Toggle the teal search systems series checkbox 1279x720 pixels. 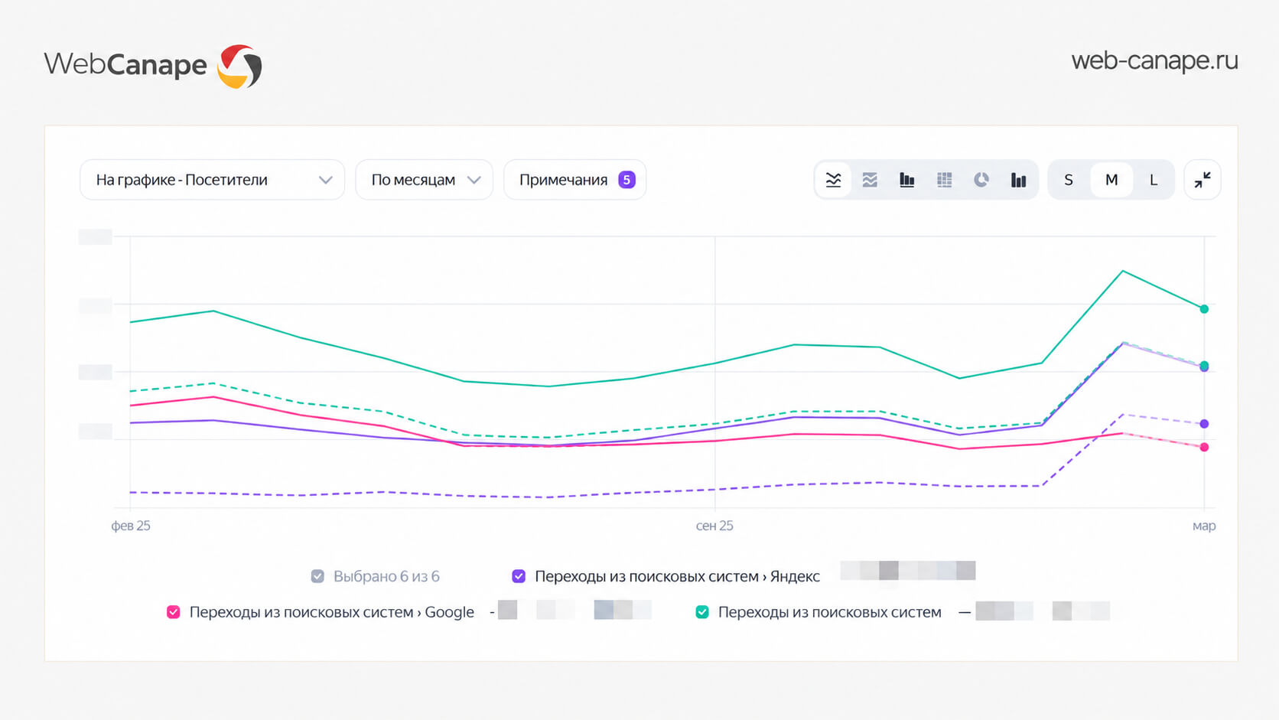tap(702, 612)
